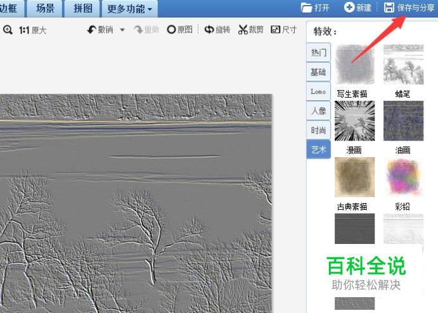Switch to the 场景 tab

coord(45,9)
